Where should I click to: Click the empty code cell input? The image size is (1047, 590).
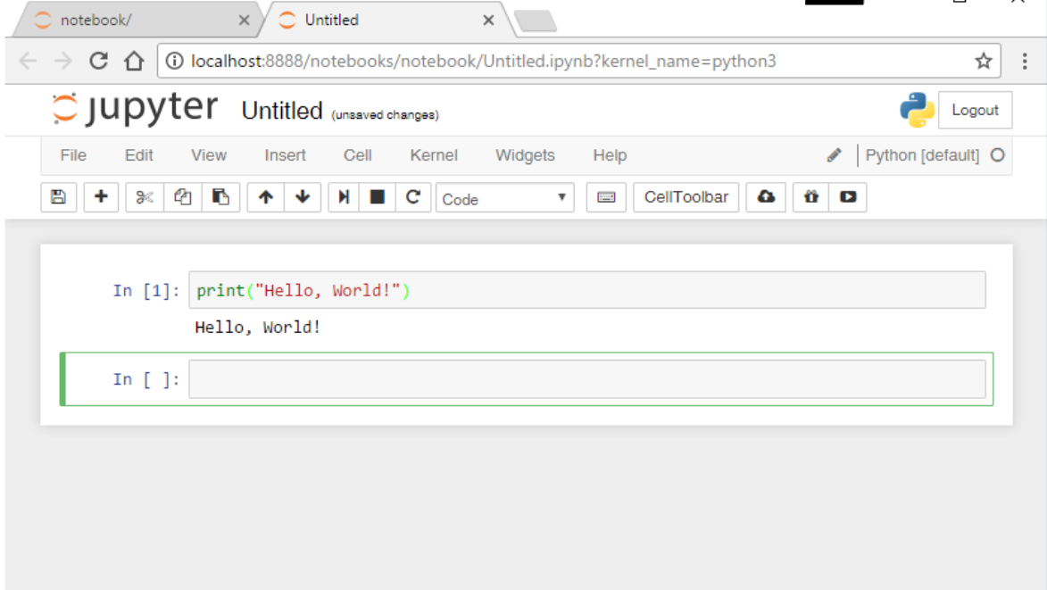point(586,379)
